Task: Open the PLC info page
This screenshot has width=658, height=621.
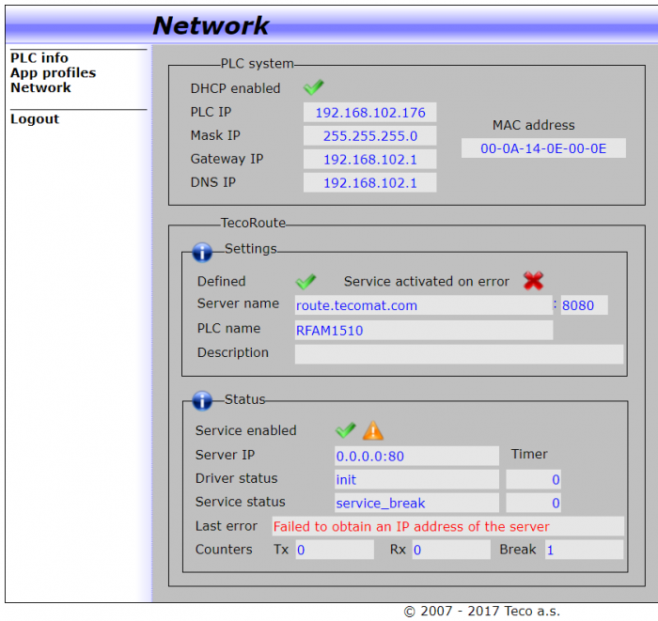Action: point(39,58)
